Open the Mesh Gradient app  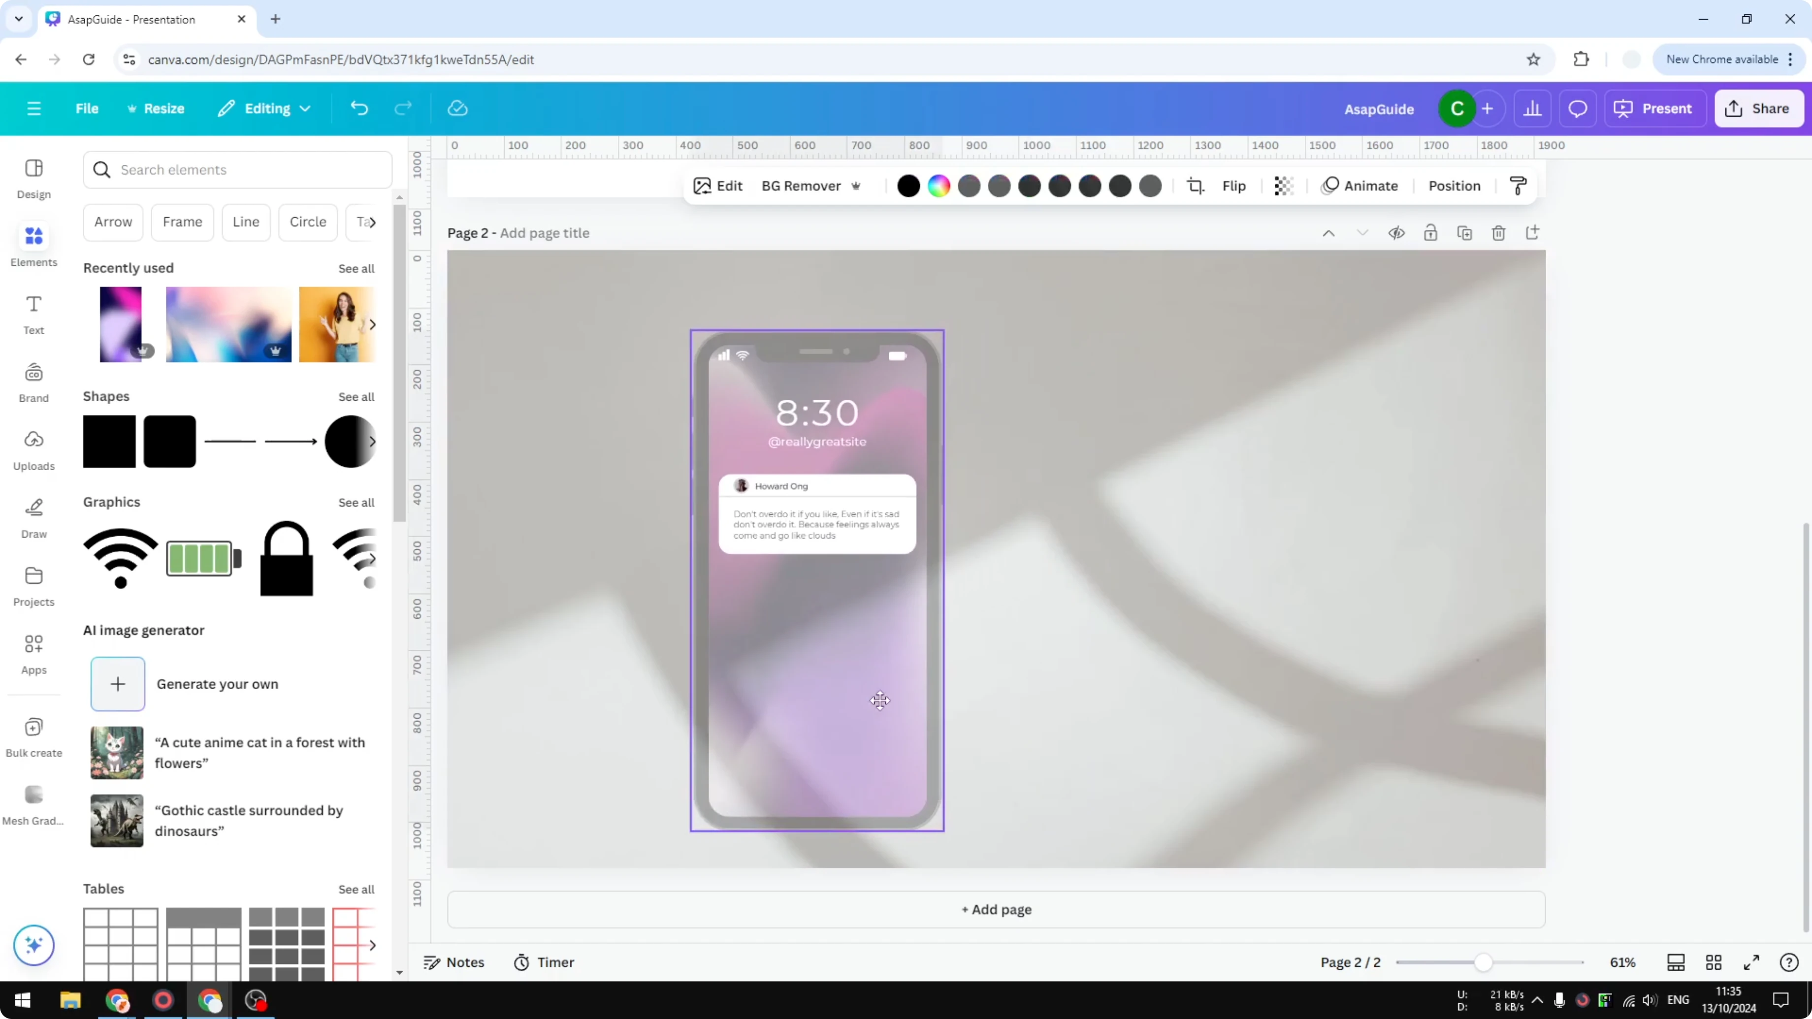pos(34,805)
